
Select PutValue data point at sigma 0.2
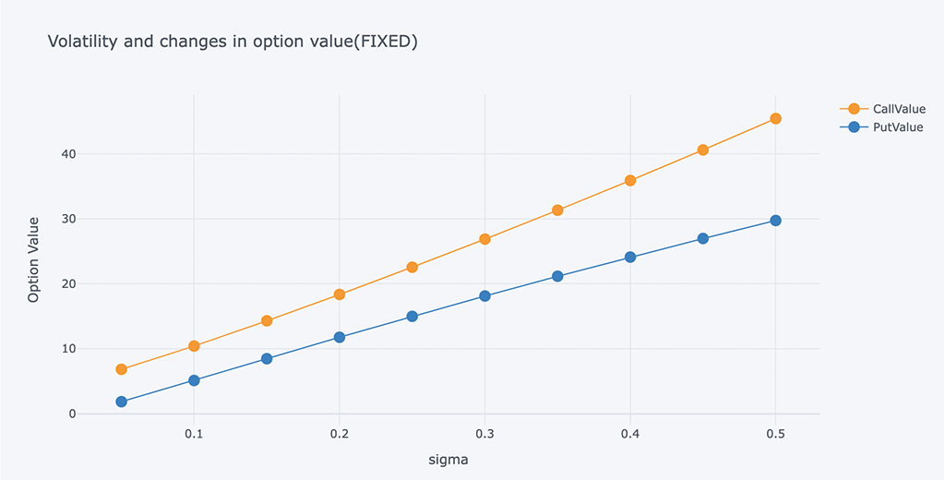point(340,338)
